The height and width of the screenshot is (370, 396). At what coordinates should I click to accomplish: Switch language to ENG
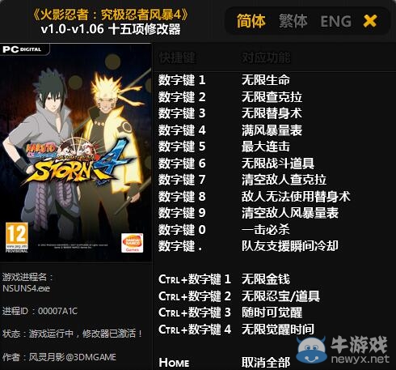(335, 21)
